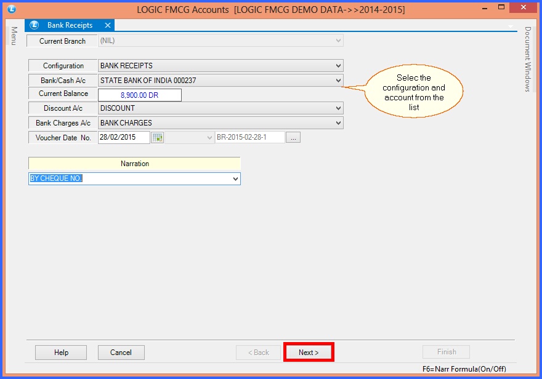Expand the Discount A/c dropdown
The height and width of the screenshot is (379, 542).
pyautogui.click(x=338, y=108)
